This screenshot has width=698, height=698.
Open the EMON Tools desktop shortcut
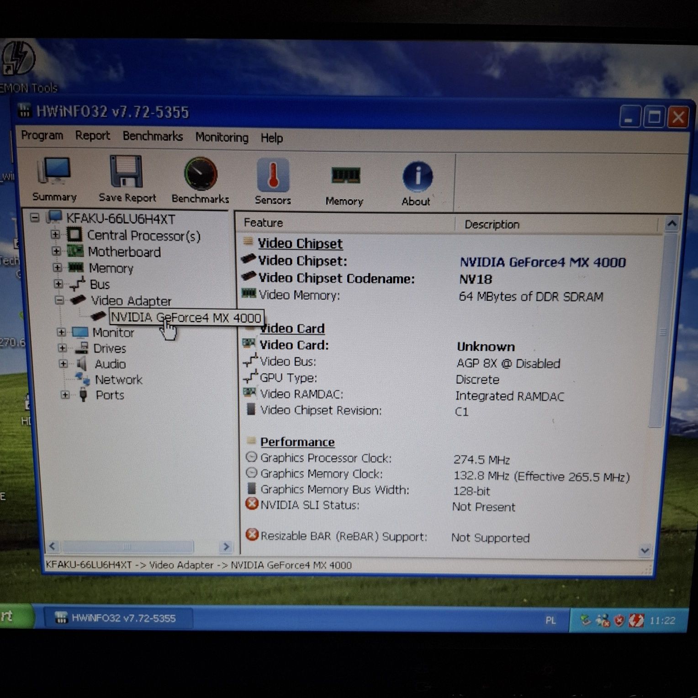(x=18, y=58)
